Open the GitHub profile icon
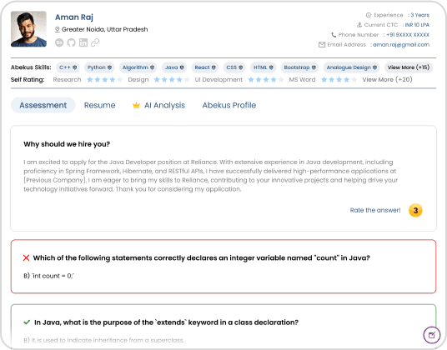This screenshot has width=447, height=350. [x=71, y=42]
